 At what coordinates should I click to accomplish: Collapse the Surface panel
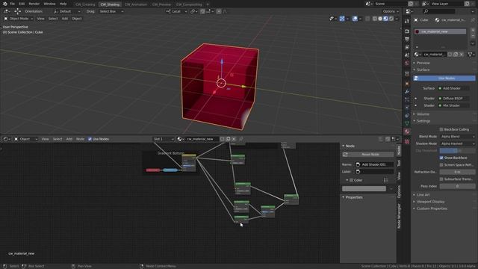click(x=423, y=69)
